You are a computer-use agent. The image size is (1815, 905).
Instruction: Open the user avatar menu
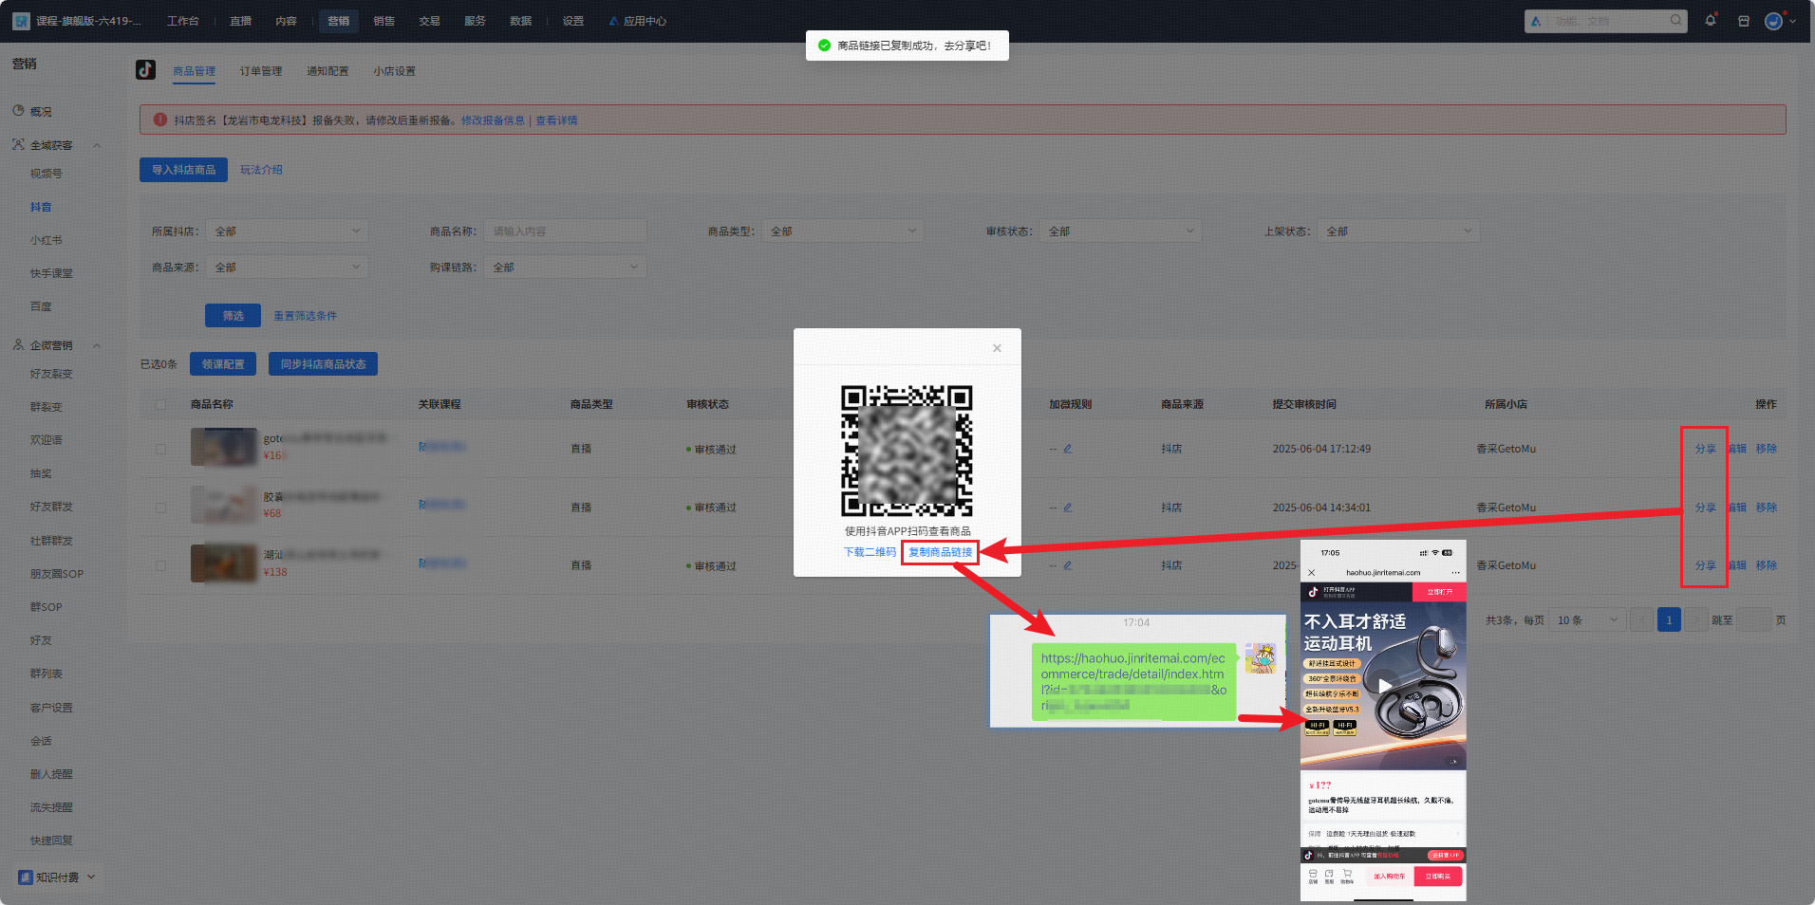tap(1773, 21)
